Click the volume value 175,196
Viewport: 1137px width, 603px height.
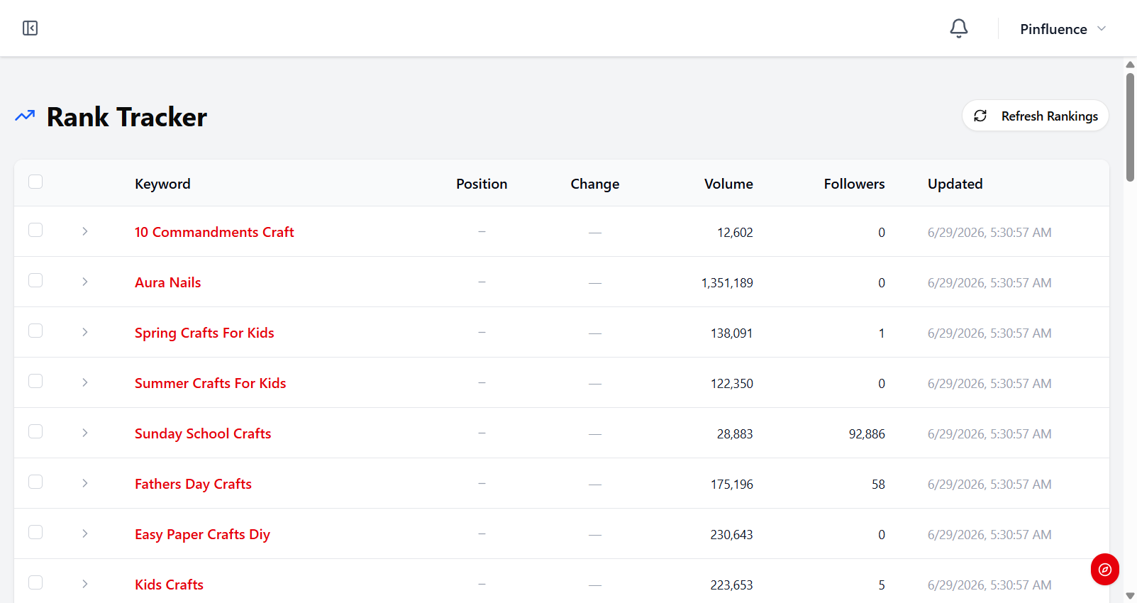coord(731,485)
